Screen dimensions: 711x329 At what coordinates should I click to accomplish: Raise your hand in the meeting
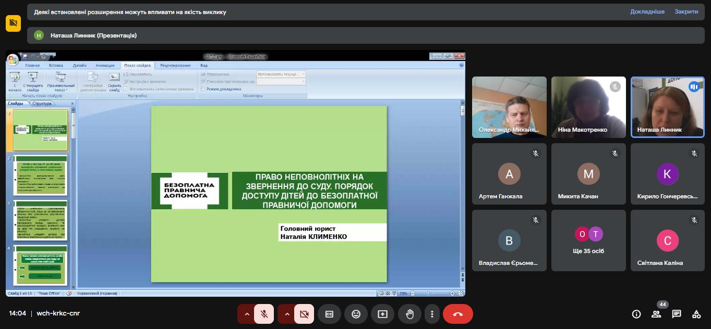pyautogui.click(x=410, y=314)
